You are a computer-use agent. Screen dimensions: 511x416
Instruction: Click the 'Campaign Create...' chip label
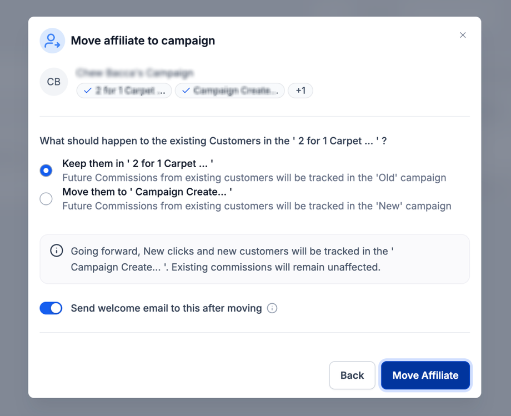(x=236, y=91)
